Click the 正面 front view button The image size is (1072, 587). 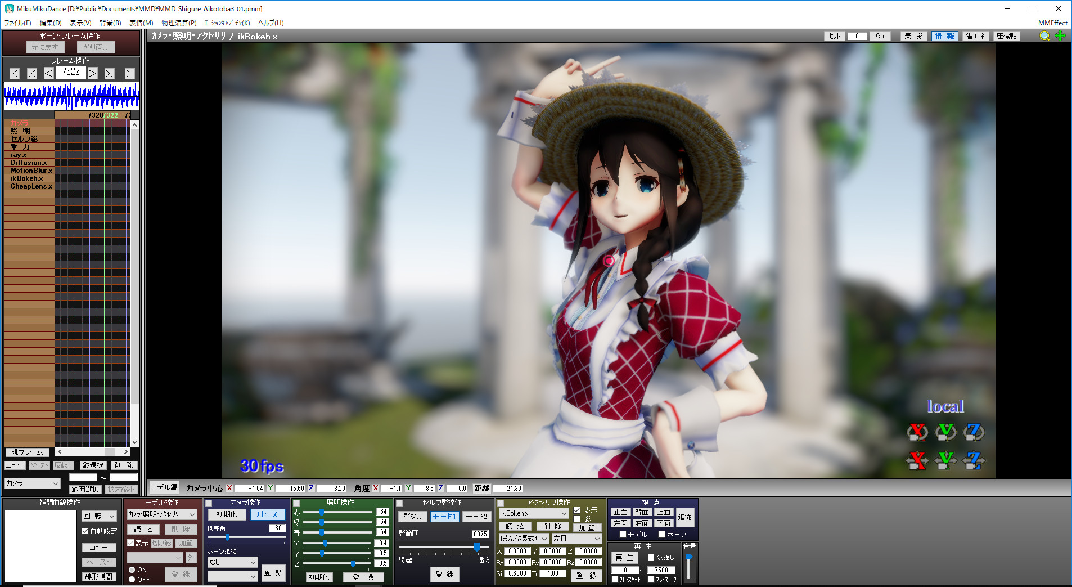[x=620, y=512]
